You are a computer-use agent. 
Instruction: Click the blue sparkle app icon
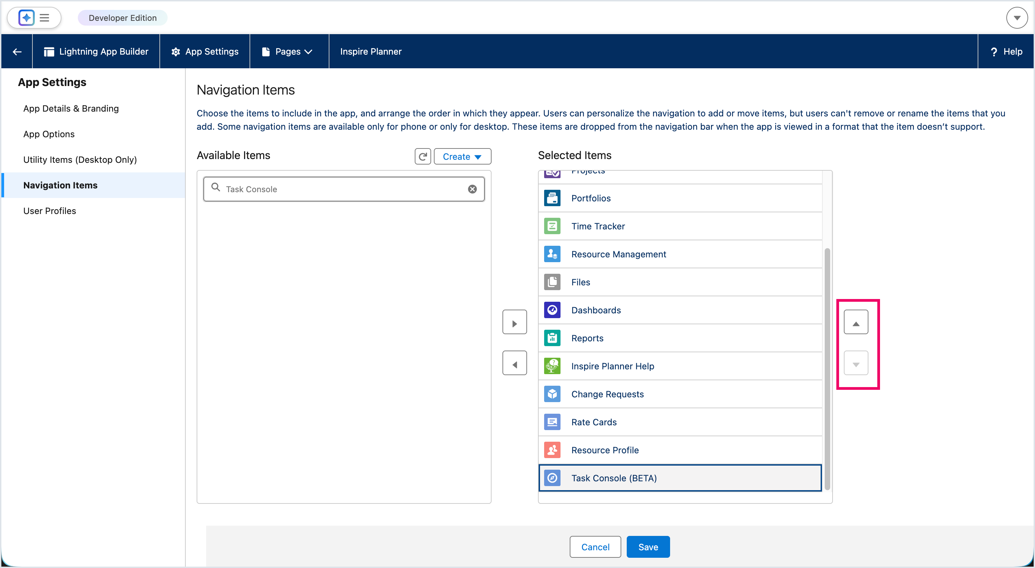[x=27, y=18]
